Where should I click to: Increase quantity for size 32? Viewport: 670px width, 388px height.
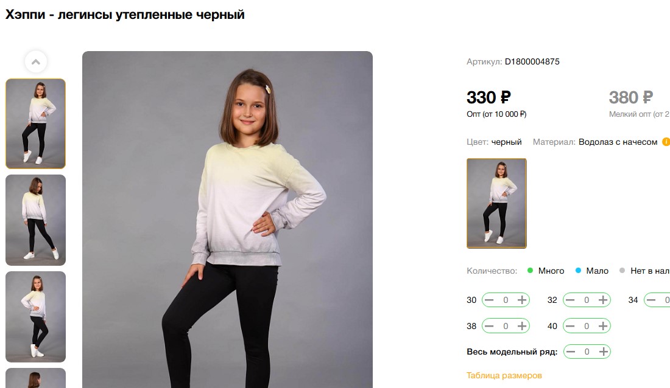pos(603,300)
